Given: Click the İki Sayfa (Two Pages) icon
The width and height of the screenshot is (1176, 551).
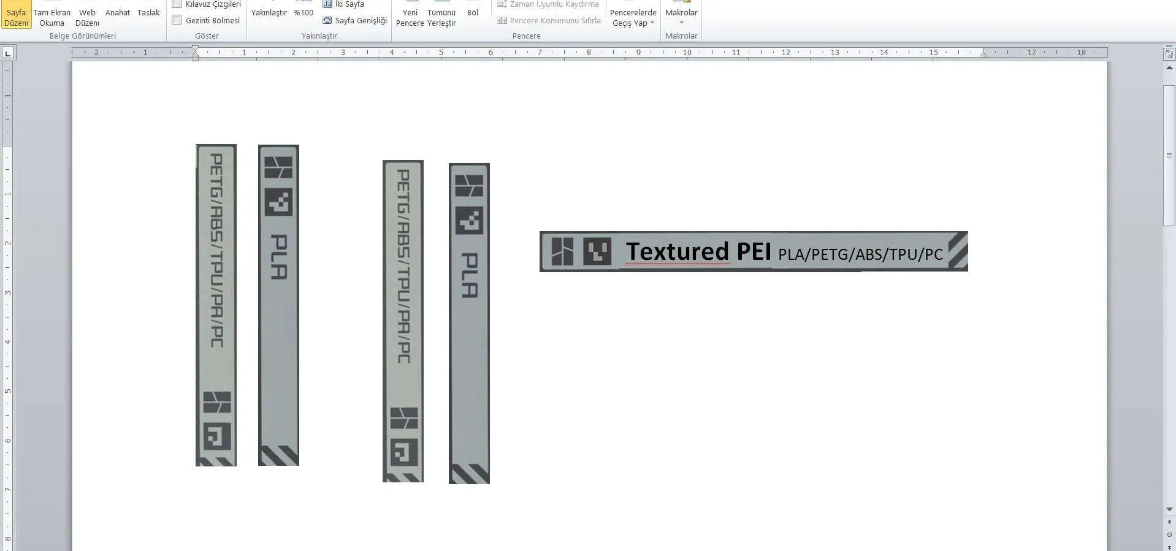Looking at the screenshot, I should click(327, 4).
